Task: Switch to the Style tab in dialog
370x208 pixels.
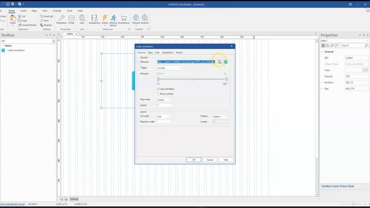Action: [150, 53]
